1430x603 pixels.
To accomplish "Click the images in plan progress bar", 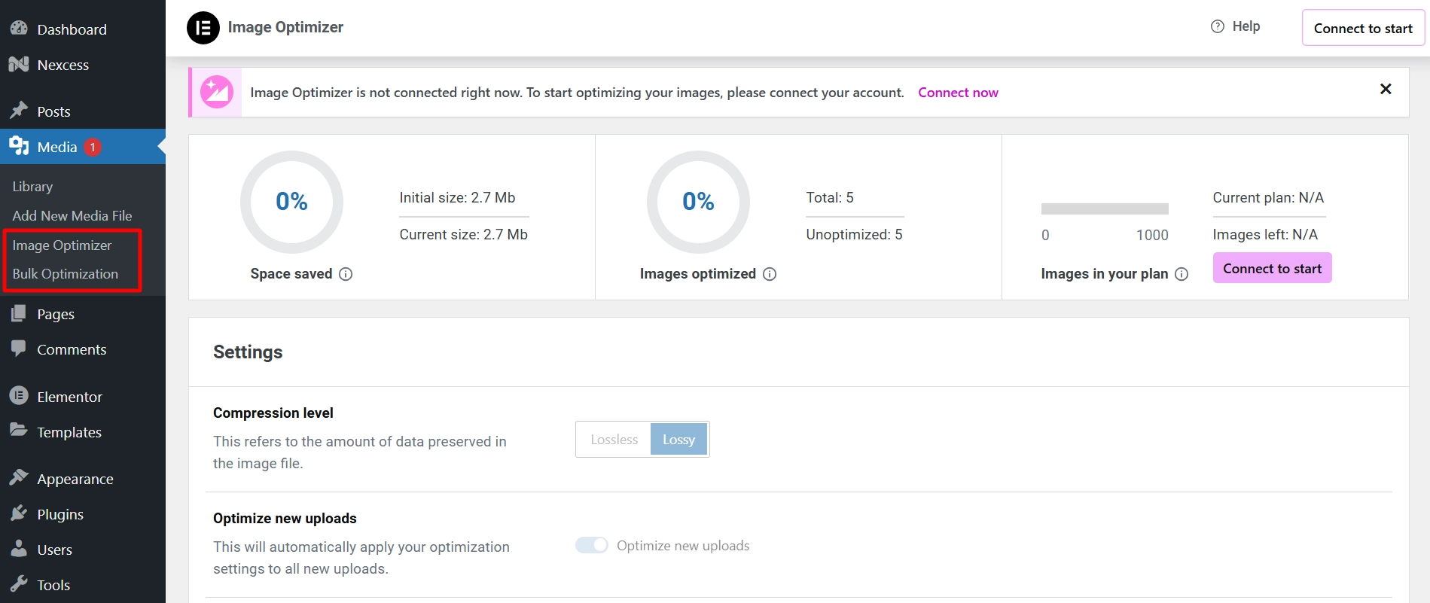I will [x=1105, y=209].
